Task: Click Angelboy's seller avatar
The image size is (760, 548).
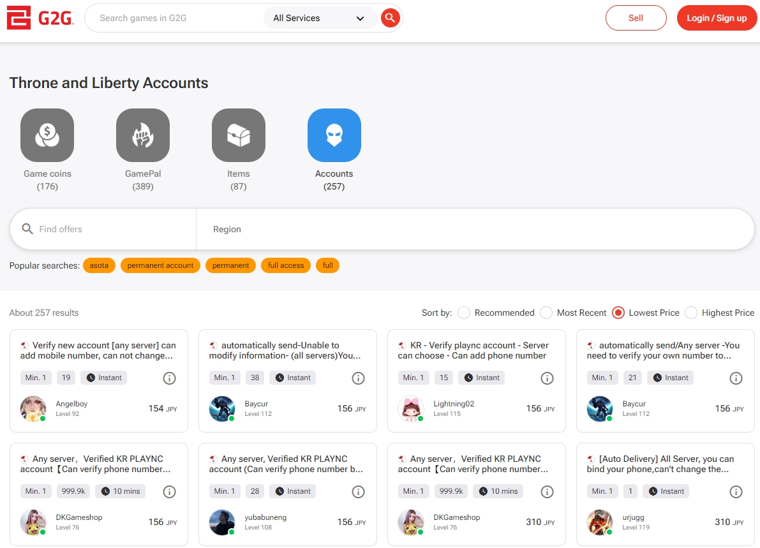Action: (x=33, y=408)
